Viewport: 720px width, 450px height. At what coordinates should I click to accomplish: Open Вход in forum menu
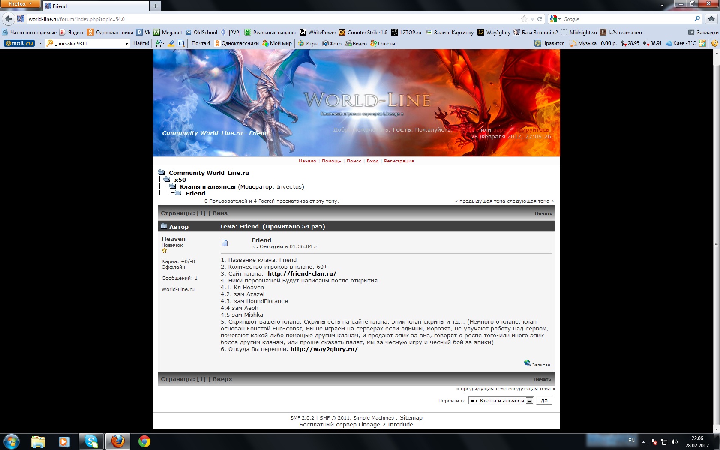tap(372, 161)
